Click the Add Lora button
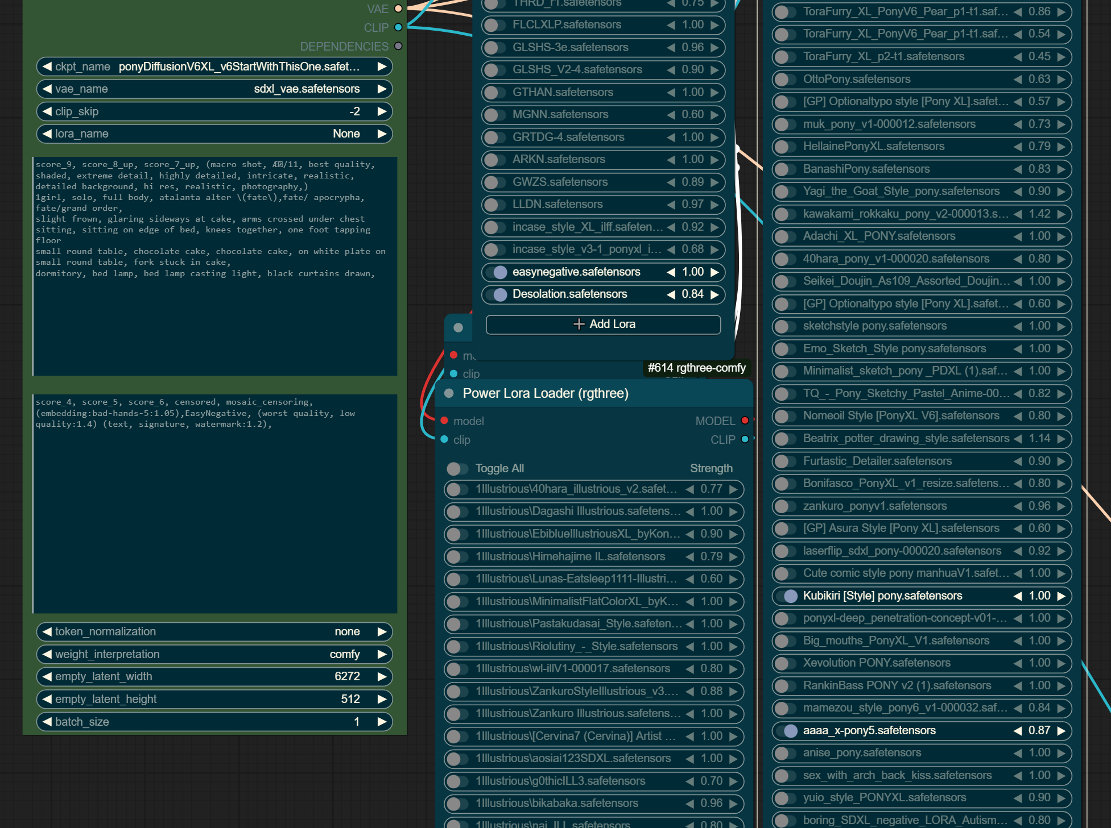 pos(603,324)
